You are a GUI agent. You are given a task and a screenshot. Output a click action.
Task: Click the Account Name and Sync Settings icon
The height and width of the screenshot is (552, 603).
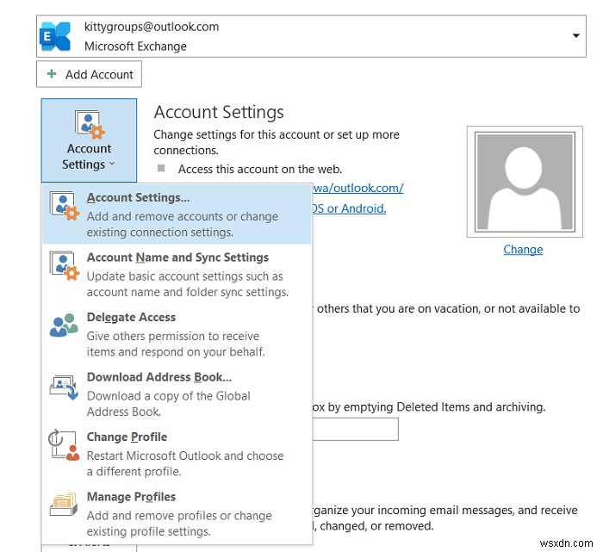[x=65, y=266]
